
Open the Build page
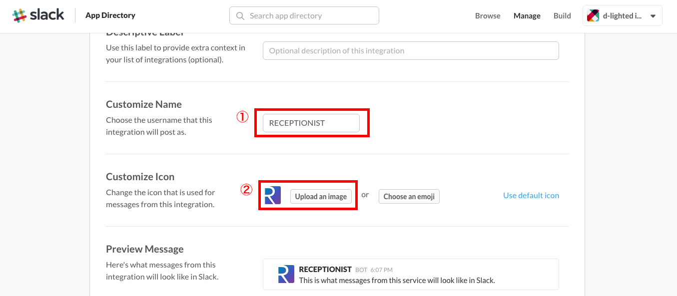[562, 16]
